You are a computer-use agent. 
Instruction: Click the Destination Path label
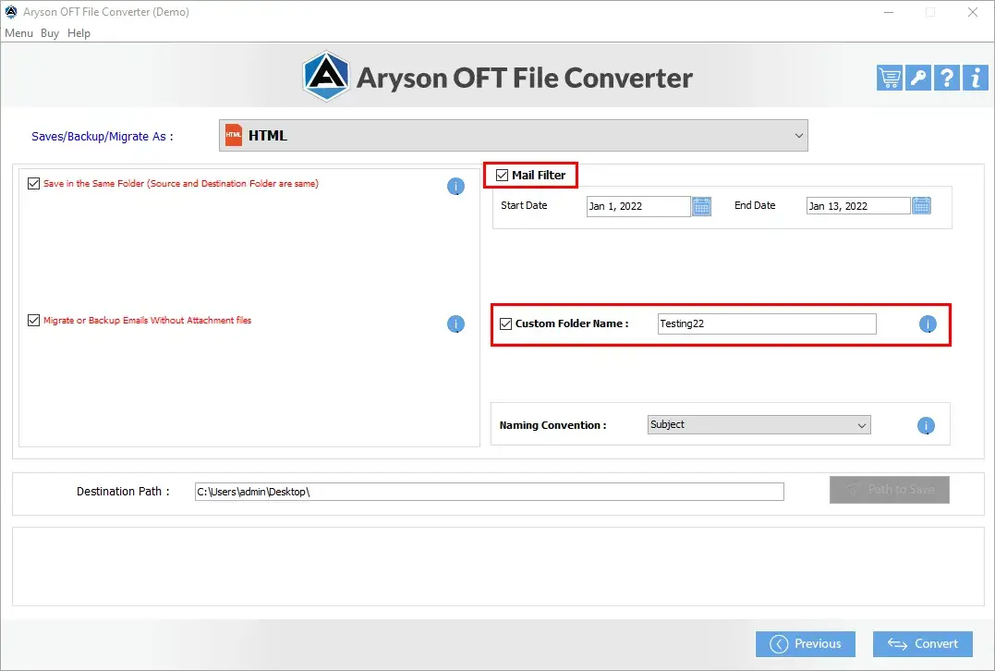tap(123, 492)
